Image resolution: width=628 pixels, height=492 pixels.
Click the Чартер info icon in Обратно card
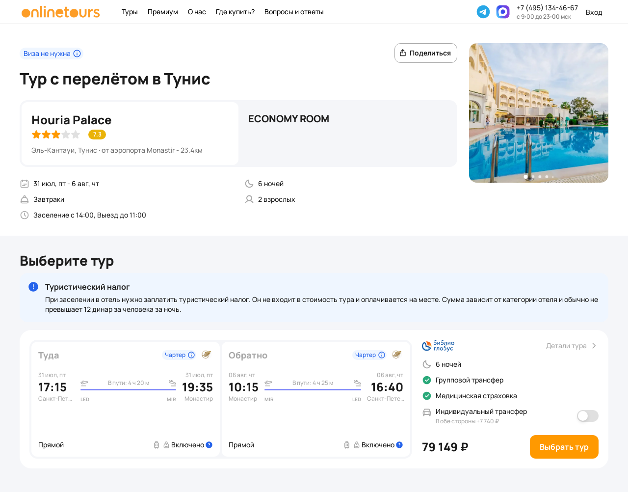[382, 355]
